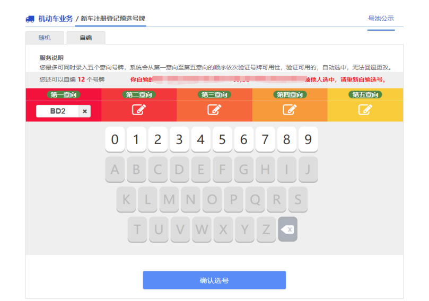Tap letter key P
The image size is (429, 301).
[233, 199]
